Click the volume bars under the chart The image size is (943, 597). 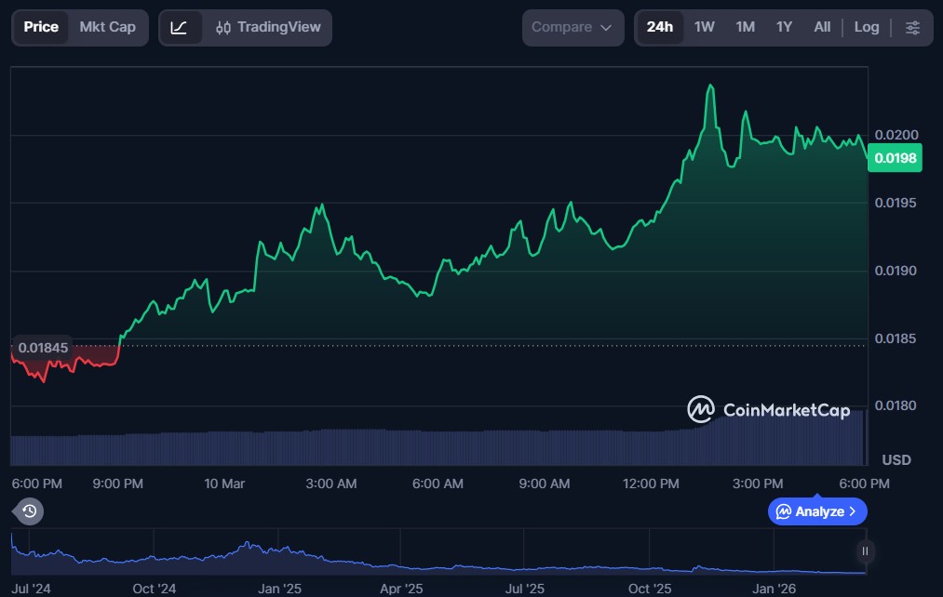click(x=438, y=446)
